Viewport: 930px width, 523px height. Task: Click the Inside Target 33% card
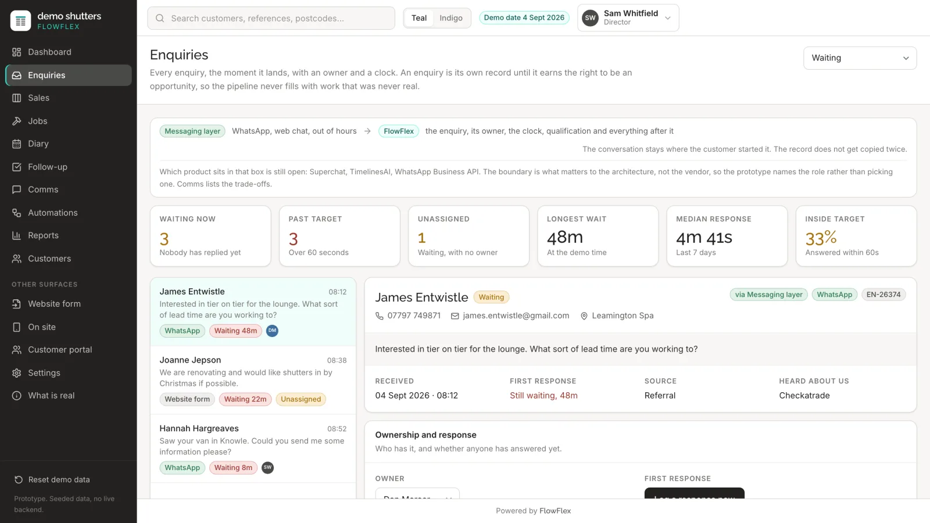click(856, 236)
